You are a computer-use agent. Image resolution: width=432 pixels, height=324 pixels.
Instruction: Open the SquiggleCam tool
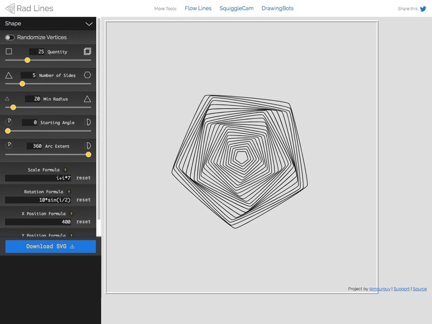click(x=237, y=9)
